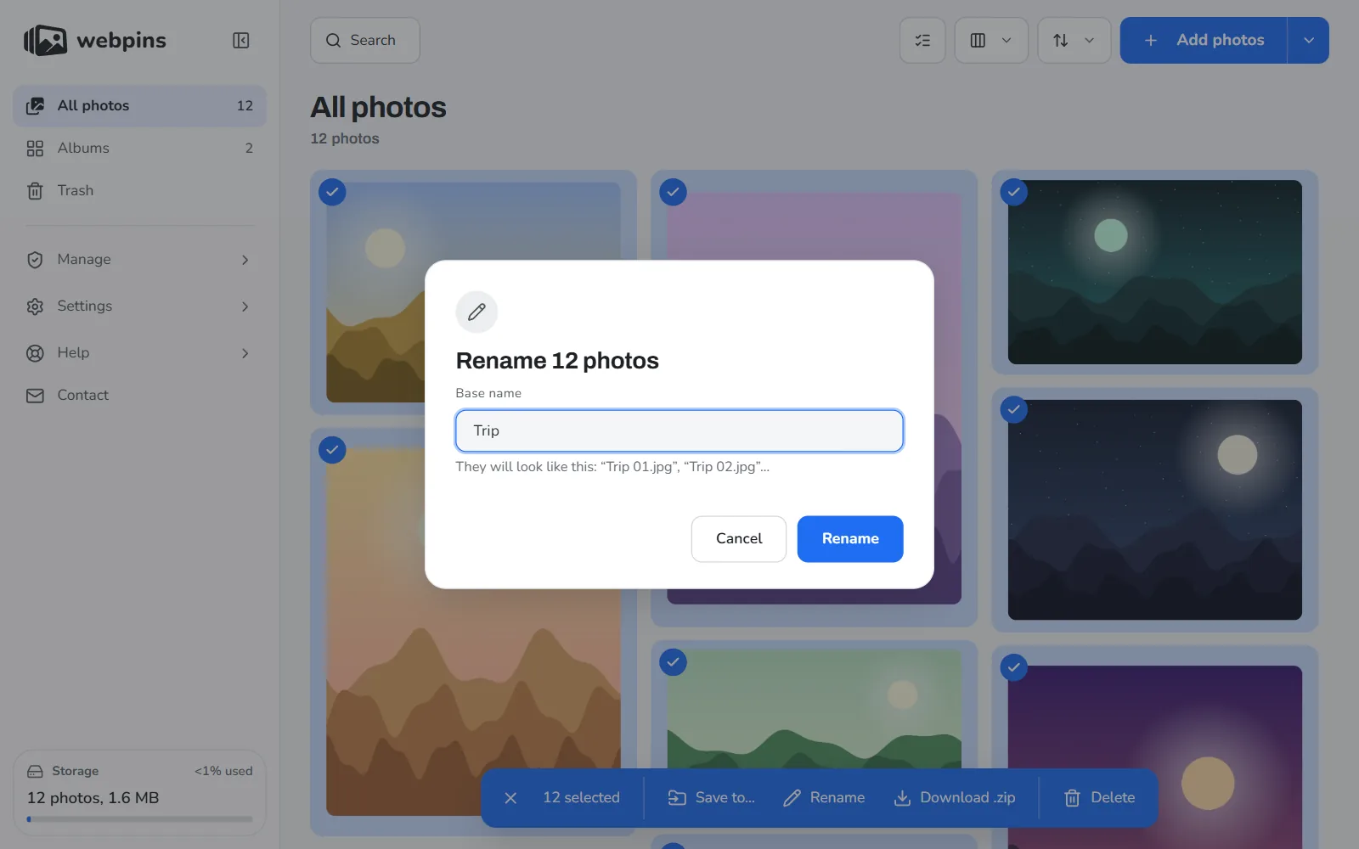This screenshot has width=1359, height=849.
Task: Click the pencil icon in the dialog
Action: click(476, 312)
